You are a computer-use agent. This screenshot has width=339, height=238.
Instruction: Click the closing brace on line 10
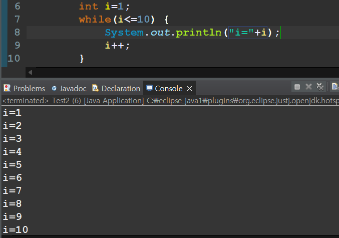pos(82,59)
